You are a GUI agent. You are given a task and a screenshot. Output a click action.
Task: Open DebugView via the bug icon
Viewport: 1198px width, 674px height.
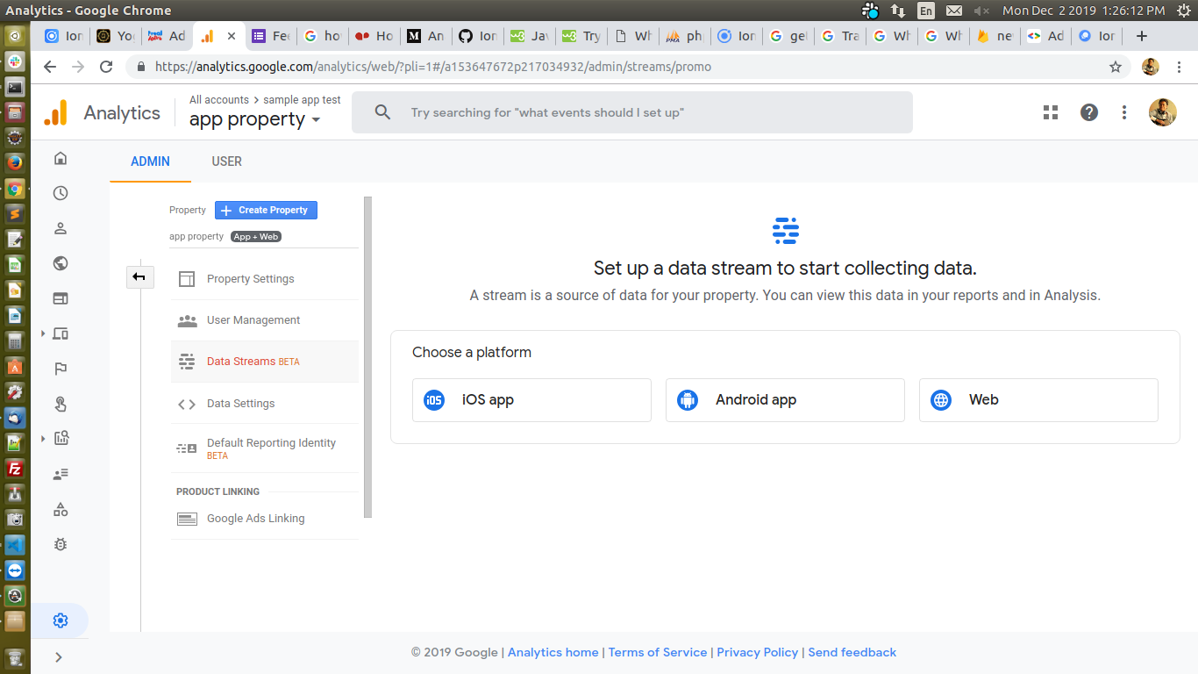(x=60, y=544)
